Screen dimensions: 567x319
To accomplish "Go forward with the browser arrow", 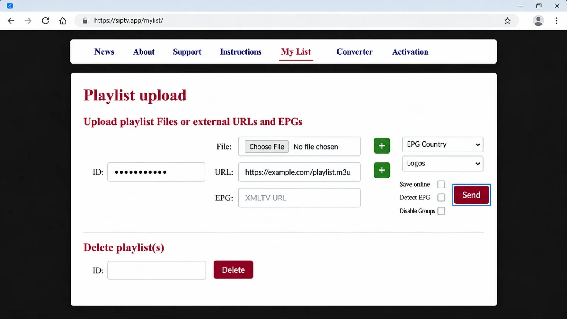I will (x=28, y=21).
